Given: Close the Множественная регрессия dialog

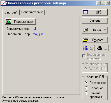Looking at the screenshot, I should coord(108,3).
